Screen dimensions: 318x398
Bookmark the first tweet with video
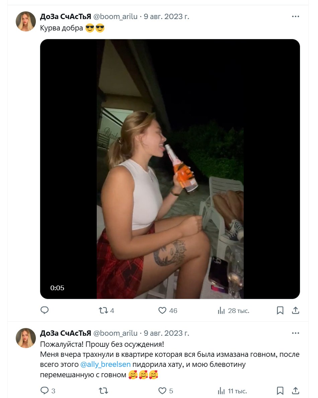pyautogui.click(x=280, y=311)
